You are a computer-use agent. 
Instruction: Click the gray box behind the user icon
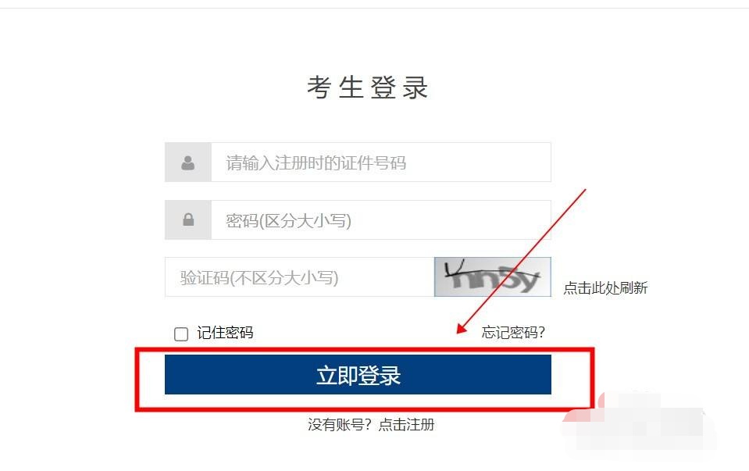188,162
